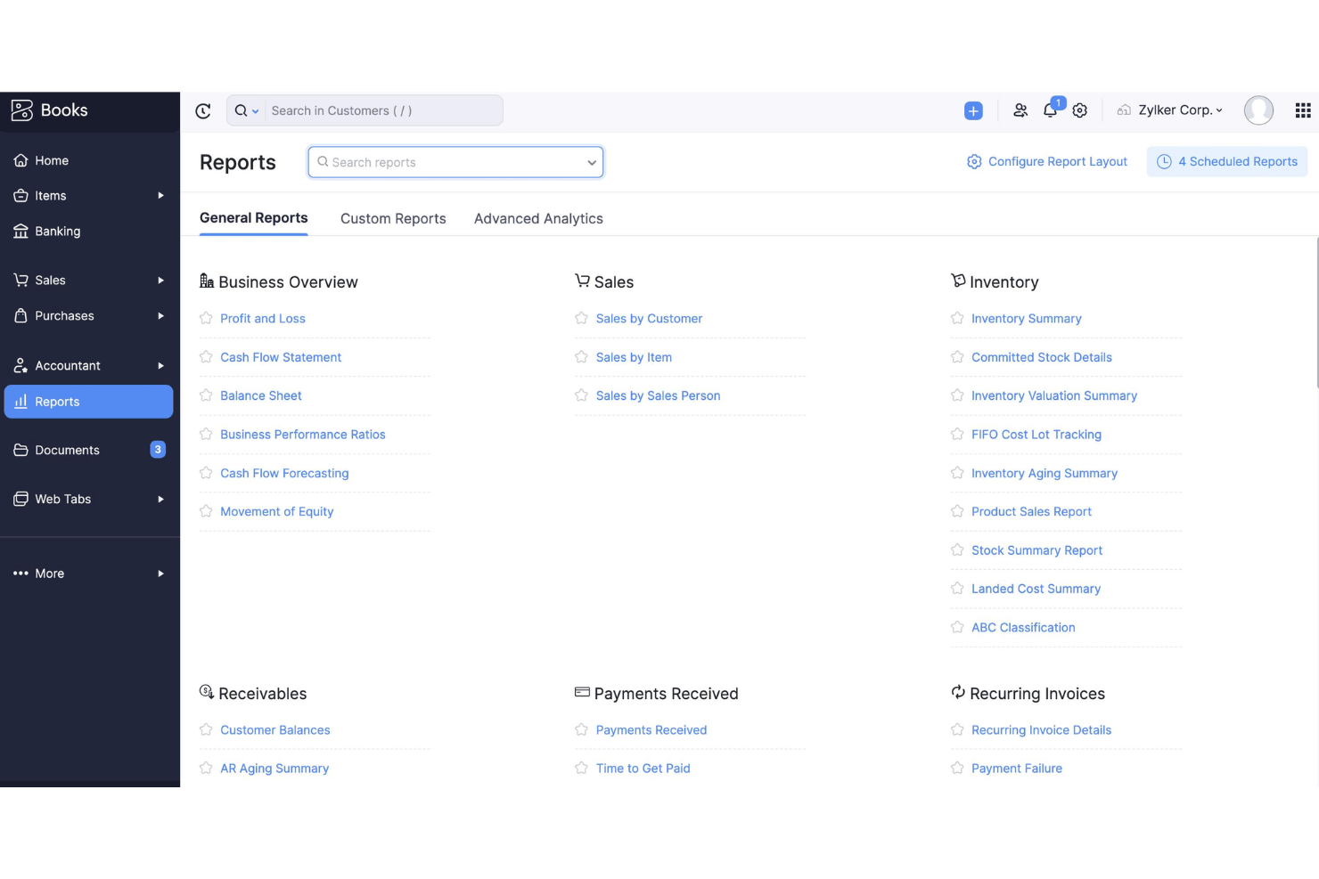The width and height of the screenshot is (1319, 879).
Task: Expand the Purchases submenu arrow
Action: click(160, 316)
